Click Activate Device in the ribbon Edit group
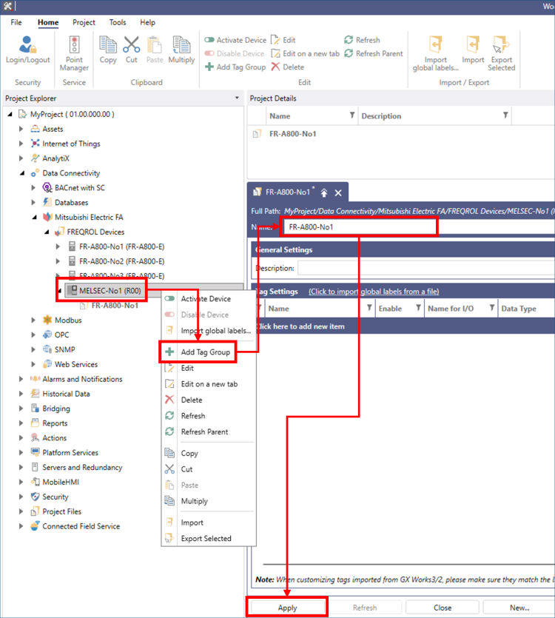 (235, 40)
